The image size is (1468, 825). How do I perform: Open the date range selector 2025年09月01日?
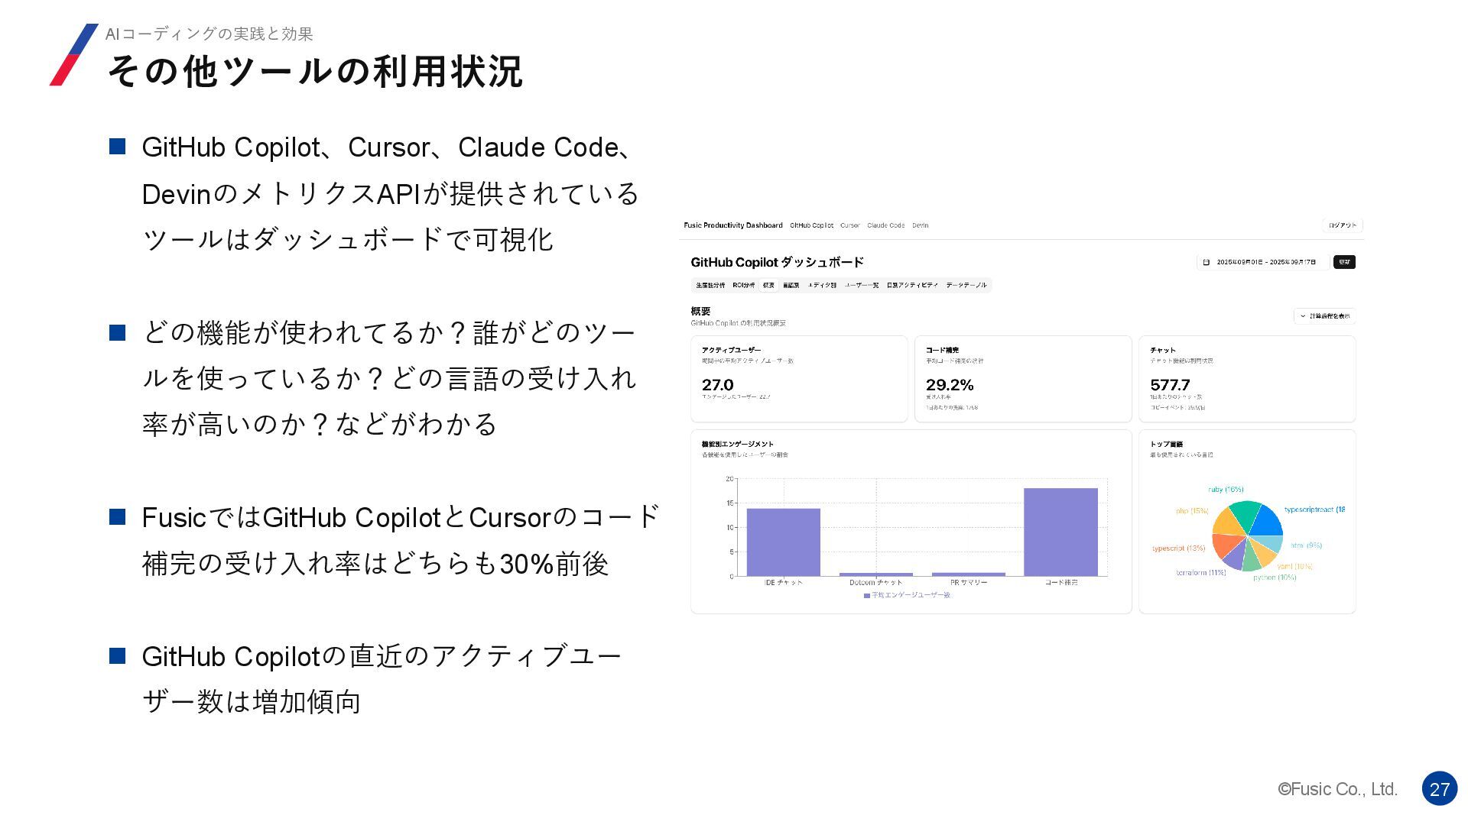[x=1263, y=262]
